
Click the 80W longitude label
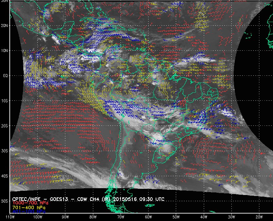(x=93, y=217)
